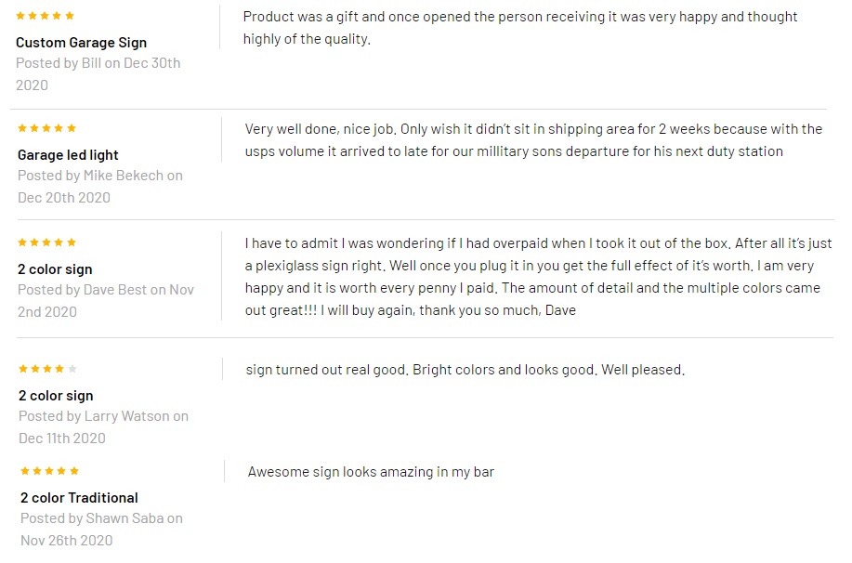Open the Custom Garage Sign review title
The height and width of the screenshot is (563, 852).
click(x=81, y=43)
